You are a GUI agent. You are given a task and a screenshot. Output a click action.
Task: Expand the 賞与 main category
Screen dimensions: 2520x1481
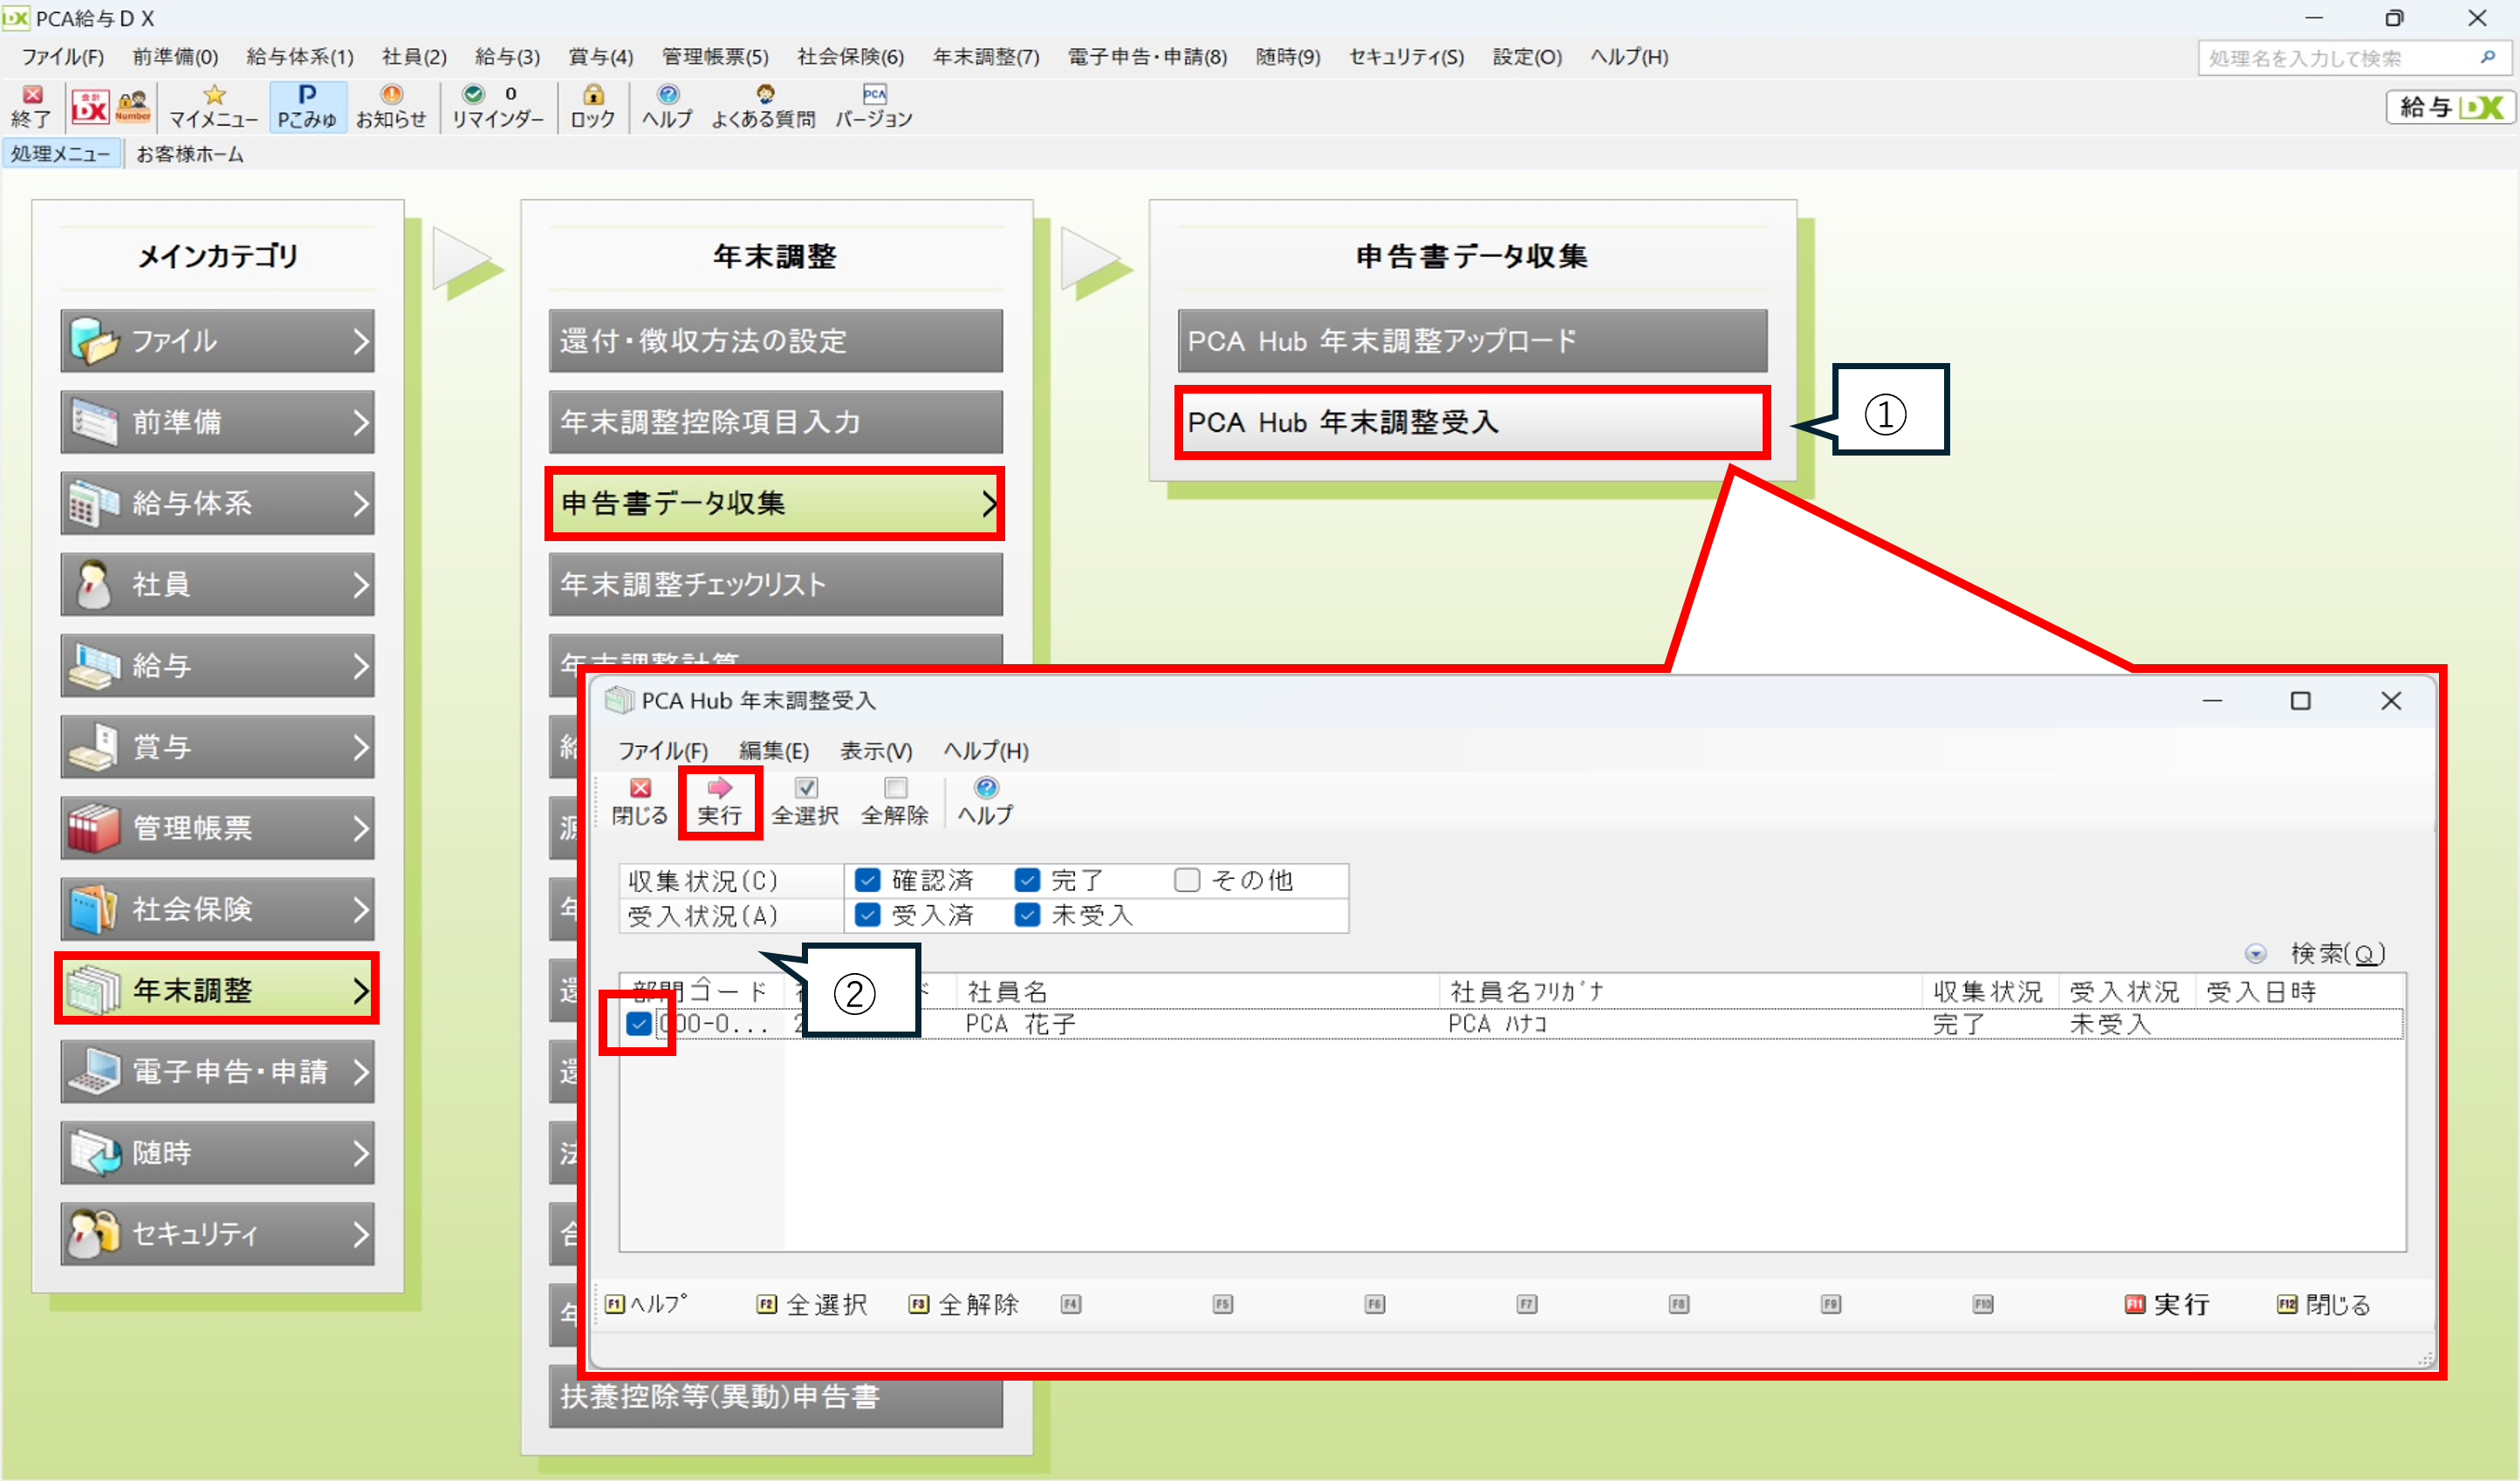(217, 747)
